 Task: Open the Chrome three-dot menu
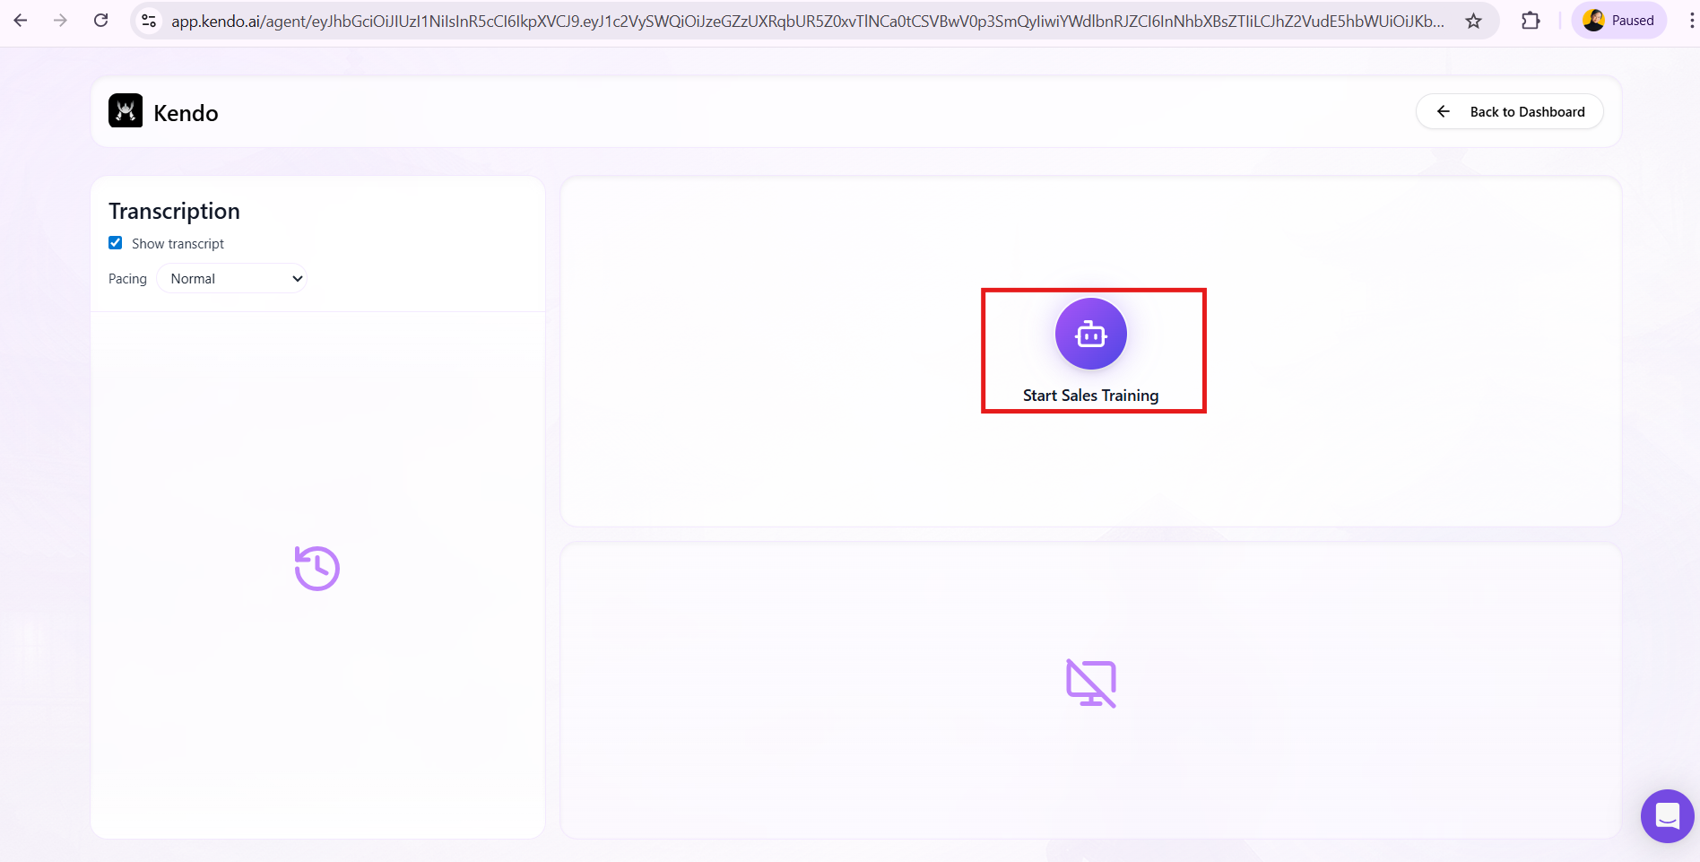(x=1691, y=21)
